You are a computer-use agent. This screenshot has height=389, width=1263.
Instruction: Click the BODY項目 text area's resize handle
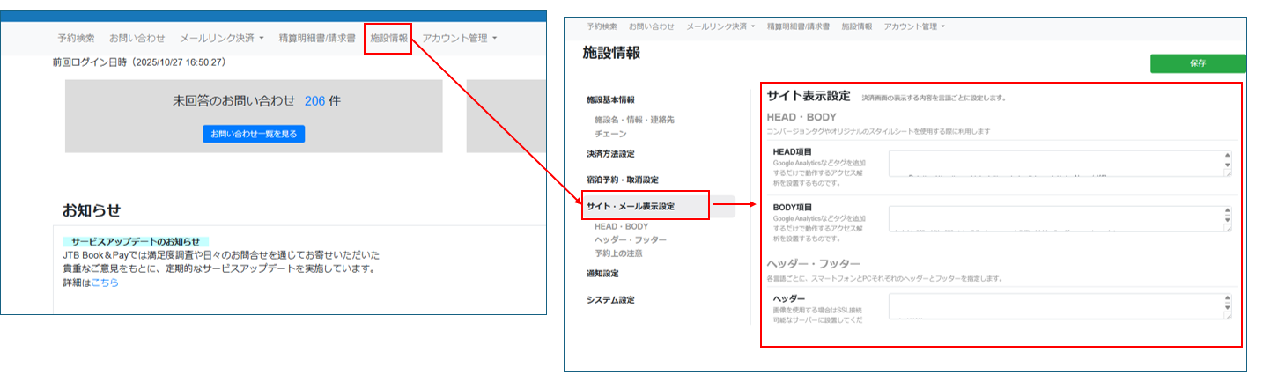pyautogui.click(x=1228, y=231)
